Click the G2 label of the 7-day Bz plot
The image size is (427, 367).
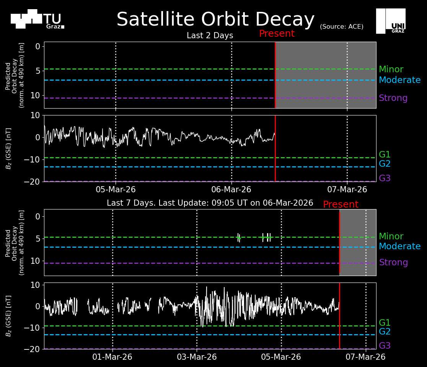pos(385,332)
